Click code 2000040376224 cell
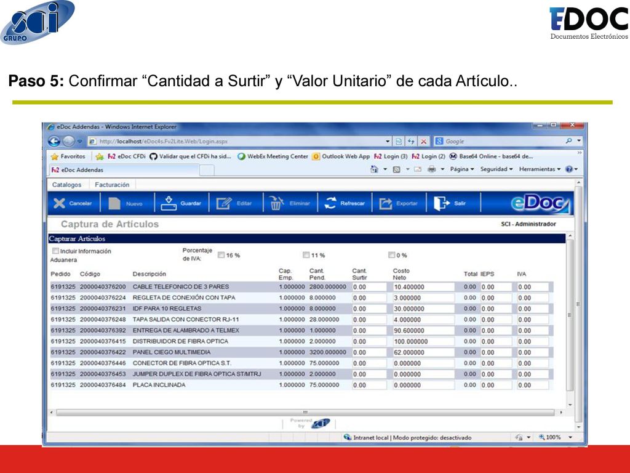The image size is (630, 473). click(x=103, y=297)
